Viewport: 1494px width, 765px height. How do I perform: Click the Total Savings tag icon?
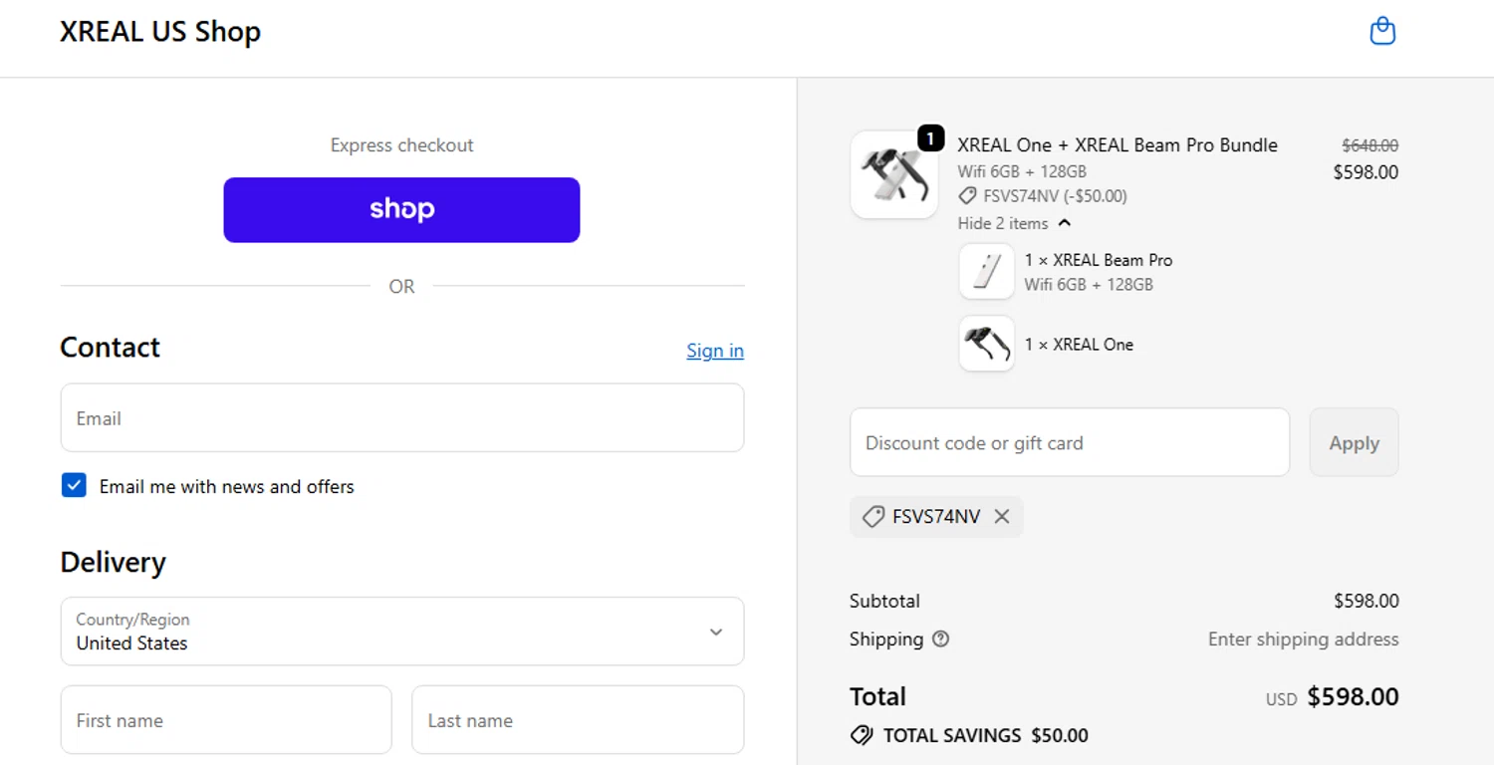click(862, 736)
